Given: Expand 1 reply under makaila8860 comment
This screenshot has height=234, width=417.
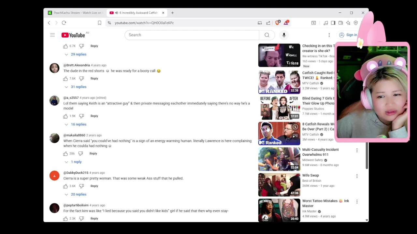Looking at the screenshot, I should (x=73, y=162).
